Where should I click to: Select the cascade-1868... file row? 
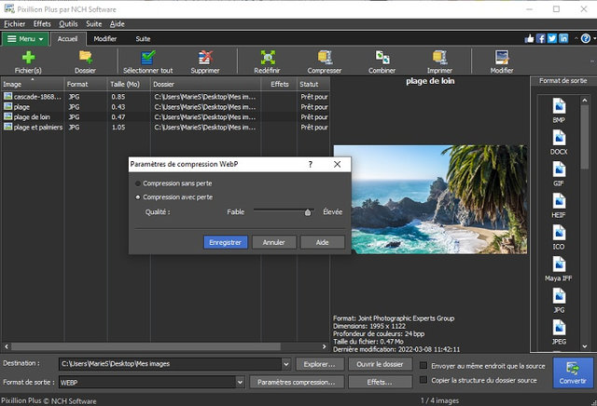pos(165,97)
